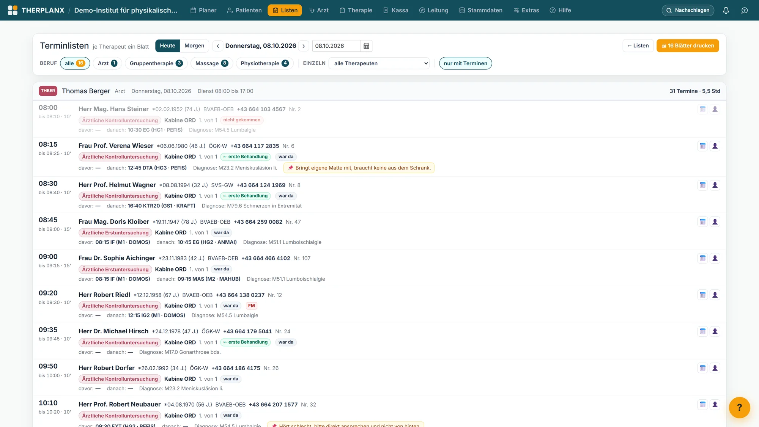Image resolution: width=759 pixels, height=427 pixels.
Task: Filter by Arzt profession
Action: click(107, 63)
